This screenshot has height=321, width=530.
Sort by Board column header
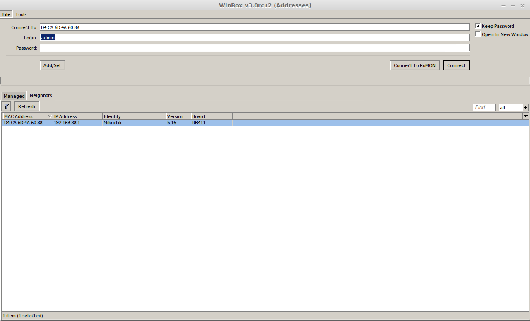coord(212,116)
